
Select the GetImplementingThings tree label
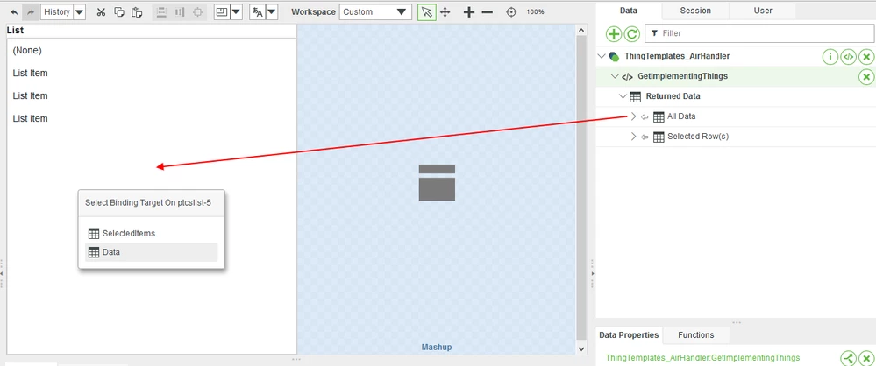tap(683, 76)
